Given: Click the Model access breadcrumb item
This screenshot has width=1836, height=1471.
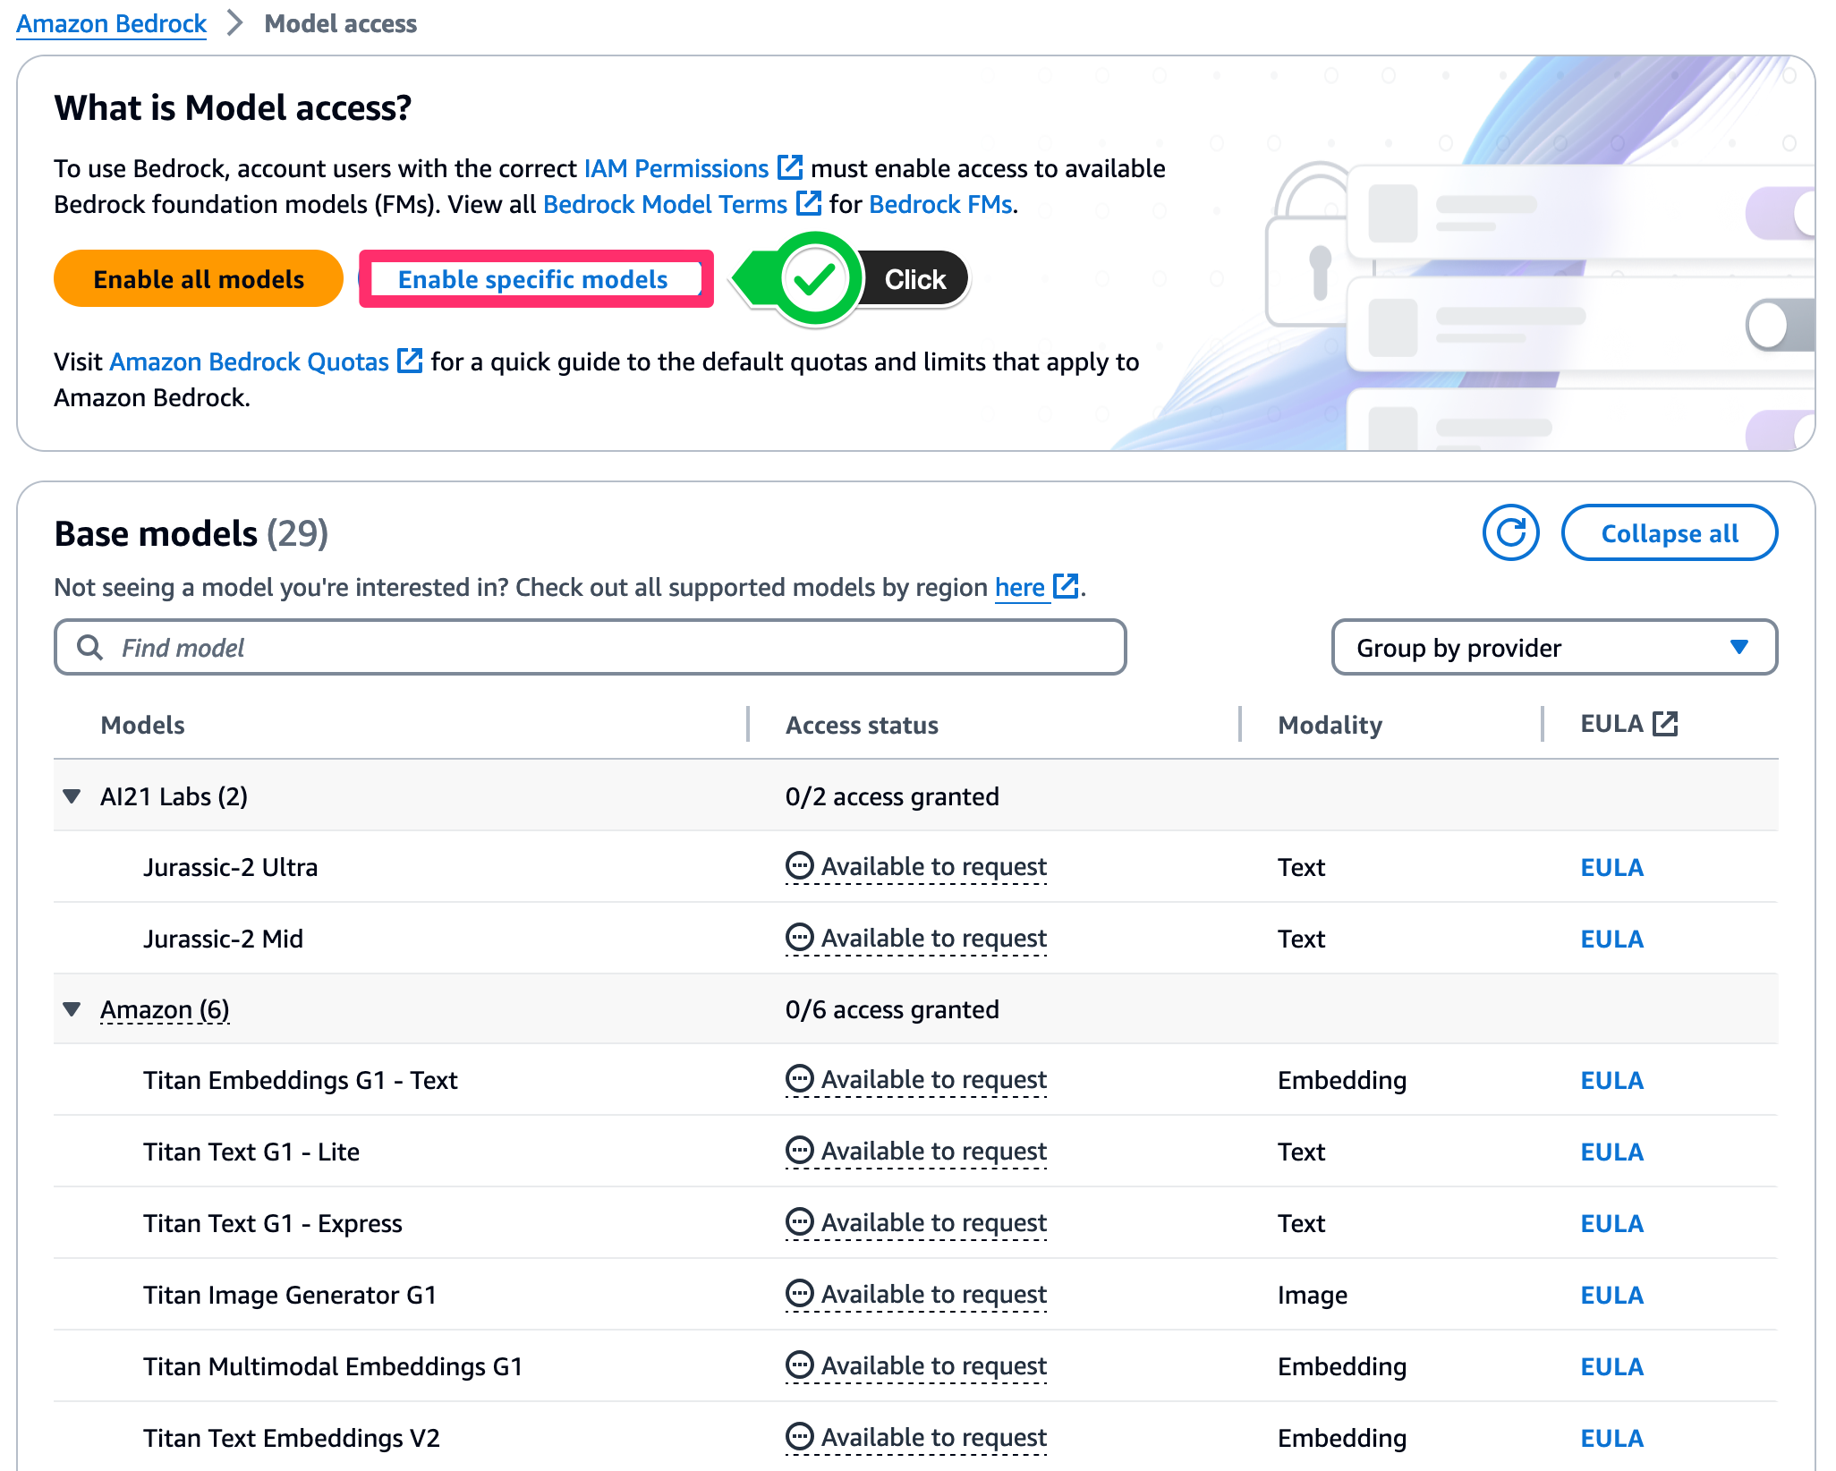Looking at the screenshot, I should 340,23.
